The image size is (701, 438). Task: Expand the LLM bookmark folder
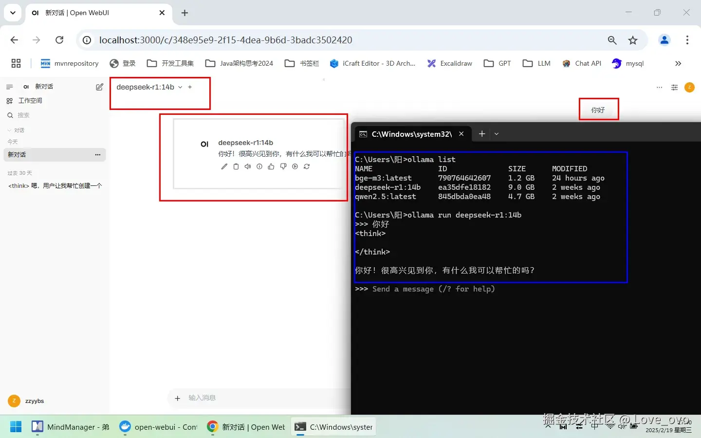536,63
